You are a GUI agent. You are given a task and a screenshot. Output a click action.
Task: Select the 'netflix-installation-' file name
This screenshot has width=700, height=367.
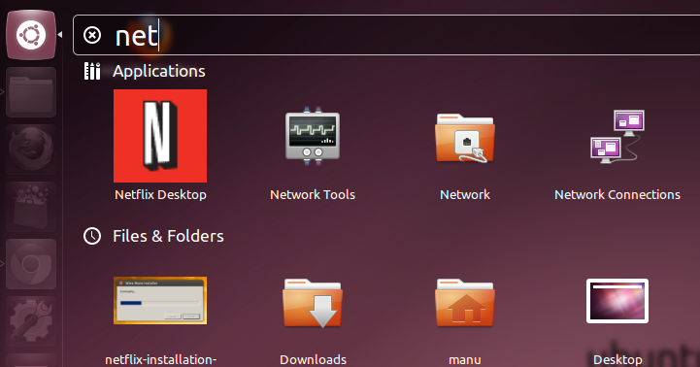point(161,359)
